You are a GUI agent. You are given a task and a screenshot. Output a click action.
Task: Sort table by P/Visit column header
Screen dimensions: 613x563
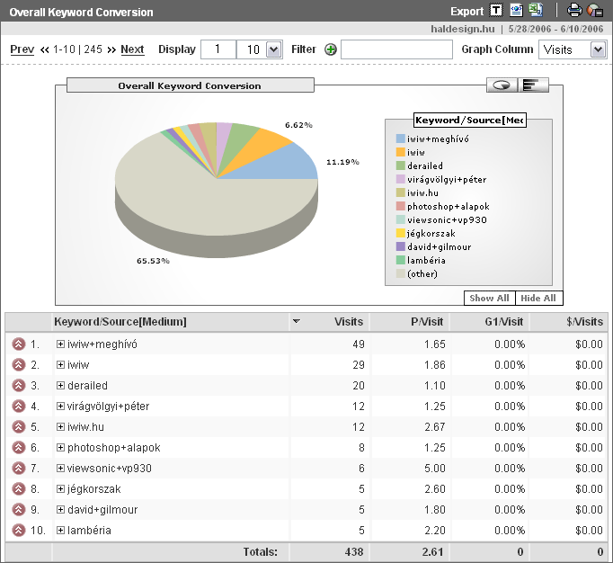428,321
